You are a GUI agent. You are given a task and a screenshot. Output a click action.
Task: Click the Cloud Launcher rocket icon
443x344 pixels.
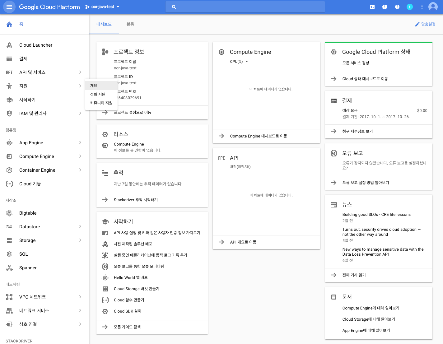(x=9, y=45)
